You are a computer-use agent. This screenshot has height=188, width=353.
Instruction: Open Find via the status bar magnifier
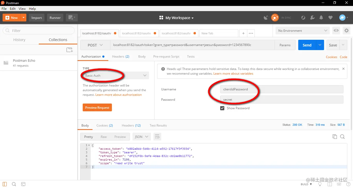pyautogui.click(x=14, y=184)
